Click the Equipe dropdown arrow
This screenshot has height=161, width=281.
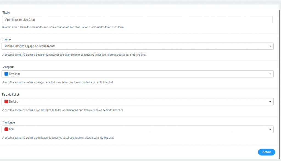pos(270,46)
